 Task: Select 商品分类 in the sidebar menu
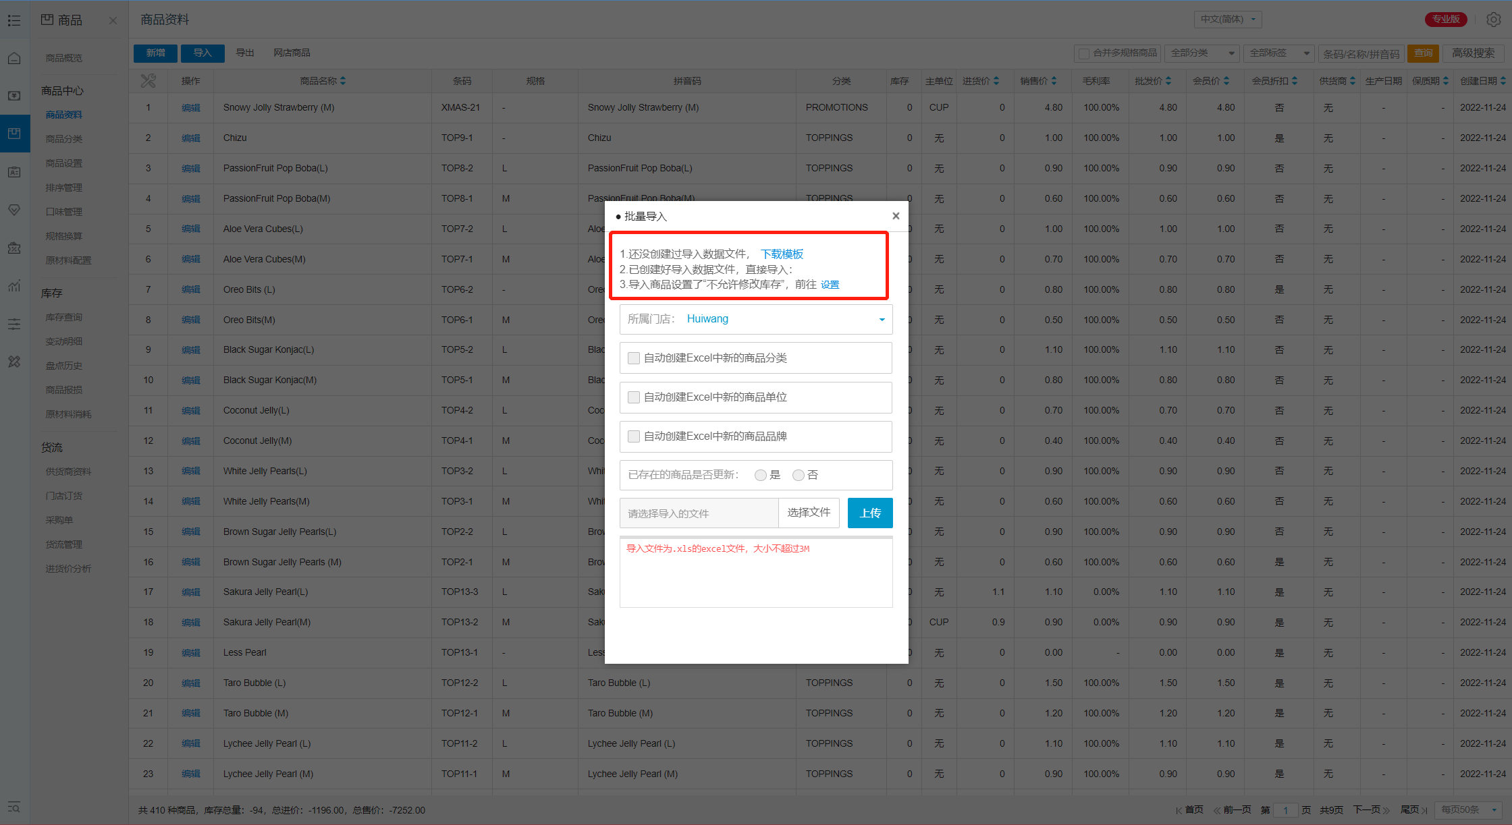(x=64, y=139)
